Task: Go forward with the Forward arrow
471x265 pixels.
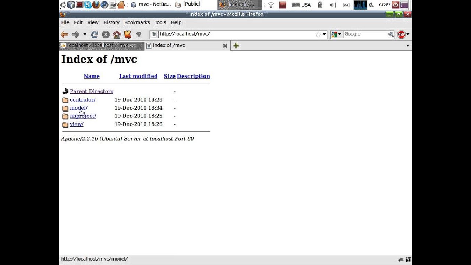Action: click(75, 34)
